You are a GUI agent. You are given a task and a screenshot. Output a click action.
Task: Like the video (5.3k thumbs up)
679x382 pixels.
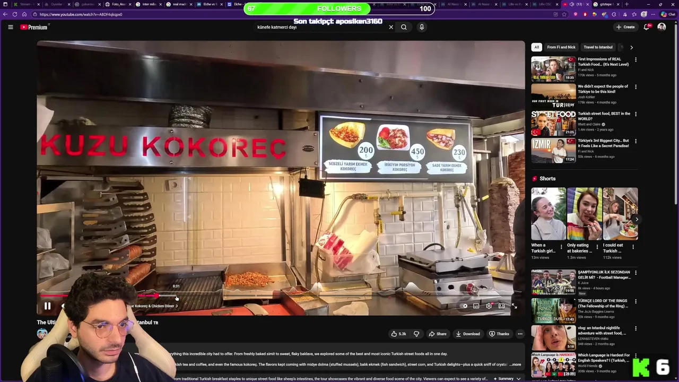[x=398, y=334]
